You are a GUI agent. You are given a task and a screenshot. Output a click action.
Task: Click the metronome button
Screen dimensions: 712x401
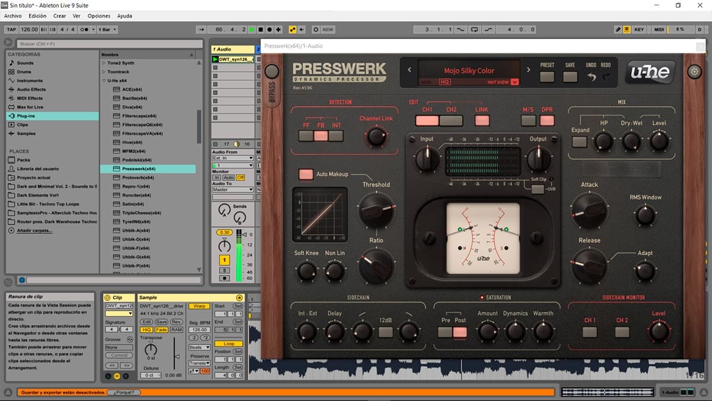pyautogui.click(x=87, y=29)
